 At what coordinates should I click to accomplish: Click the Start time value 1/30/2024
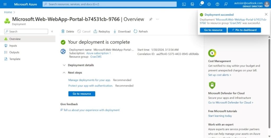165,50
